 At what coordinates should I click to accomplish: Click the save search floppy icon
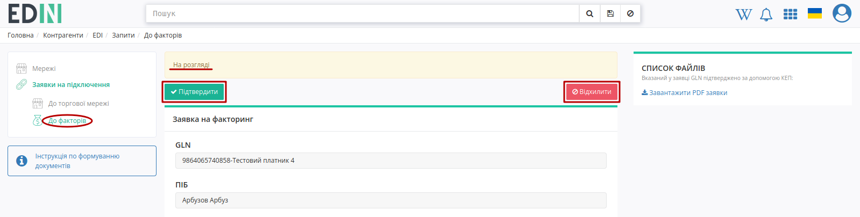point(610,13)
